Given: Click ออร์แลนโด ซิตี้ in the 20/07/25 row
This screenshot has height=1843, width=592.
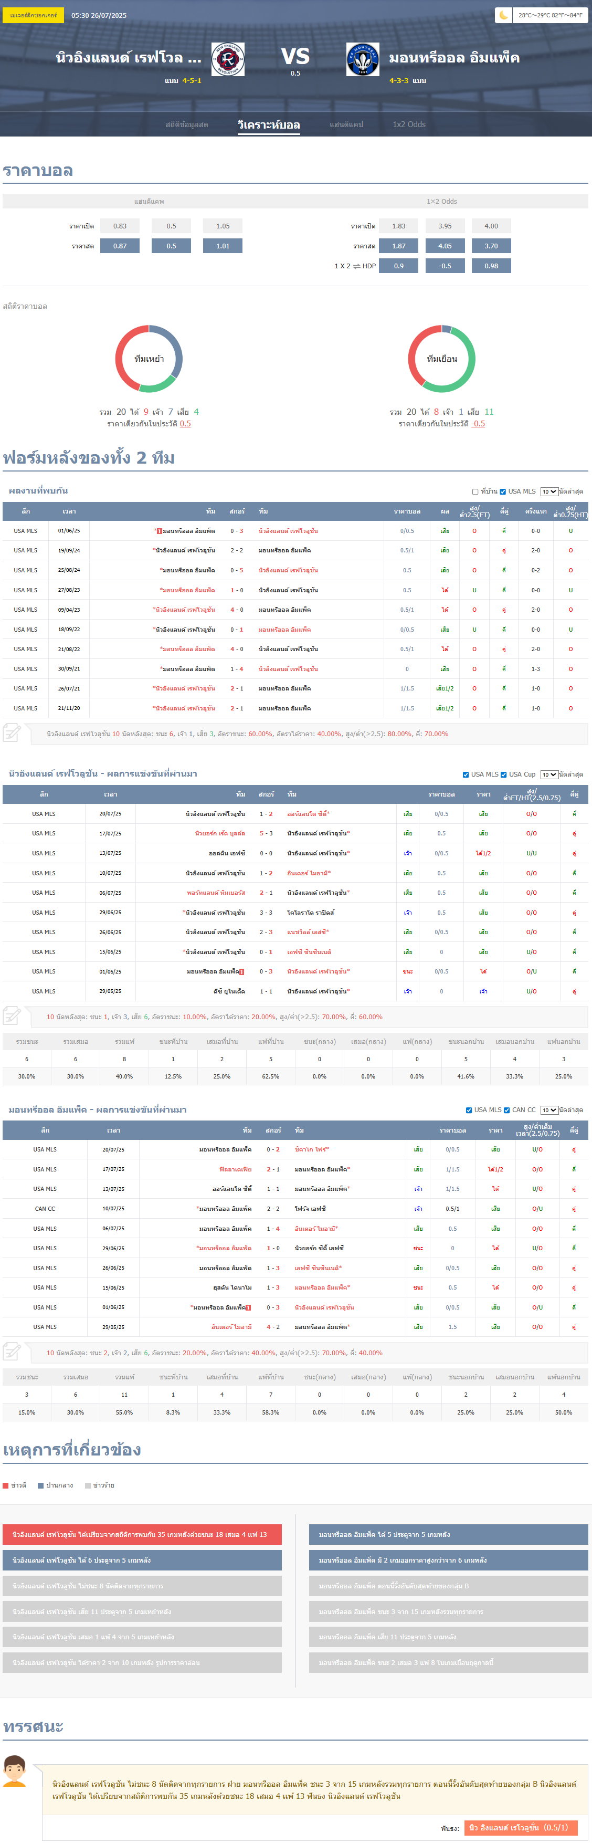Looking at the screenshot, I should (308, 814).
